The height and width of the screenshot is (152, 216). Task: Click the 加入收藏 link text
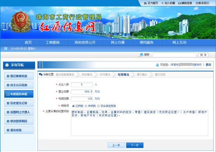coord(170,3)
